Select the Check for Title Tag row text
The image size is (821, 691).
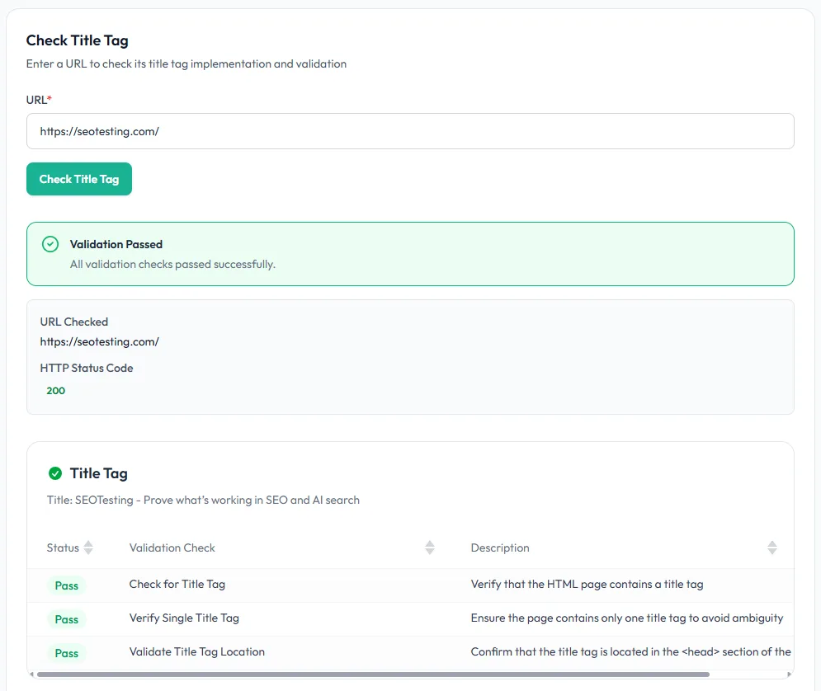[x=177, y=584]
